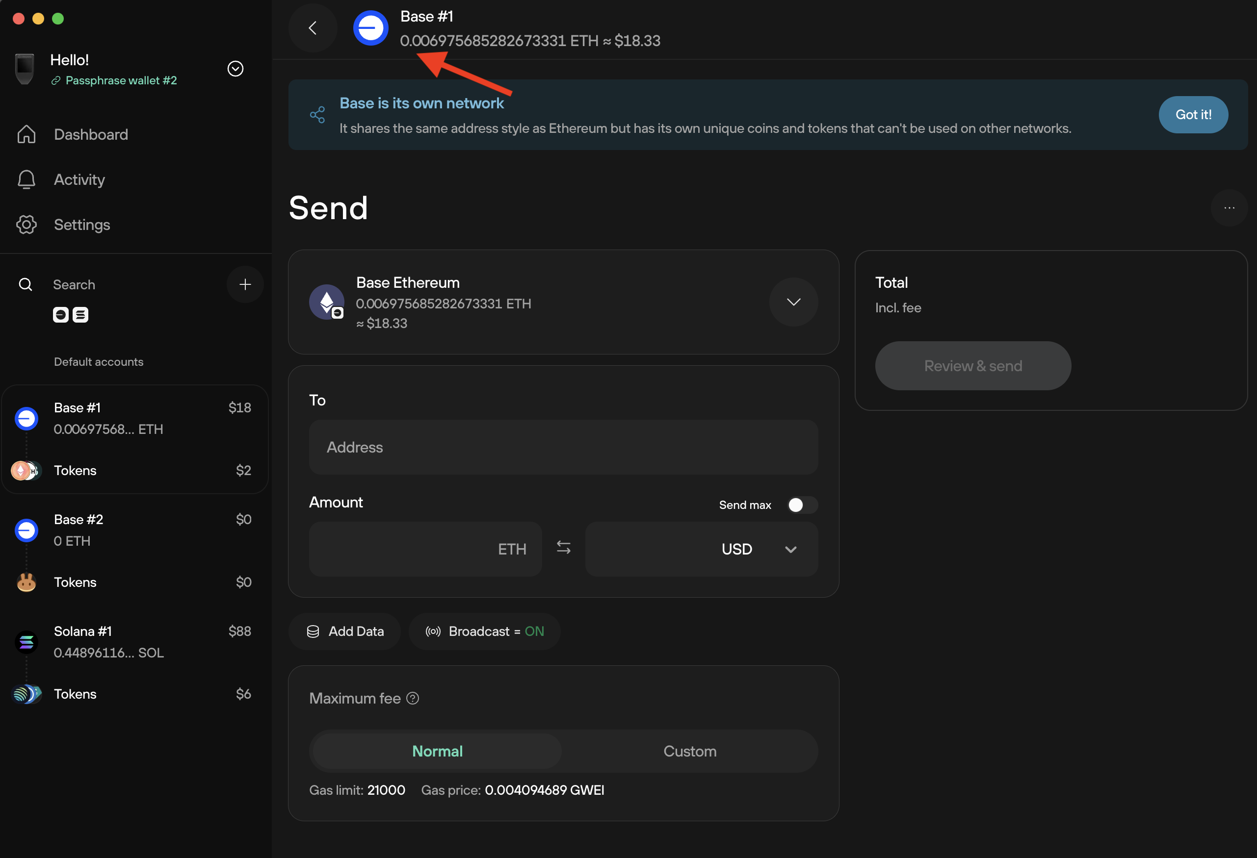1257x858 pixels.
Task: Click the Default accounts heading
Action: click(99, 362)
